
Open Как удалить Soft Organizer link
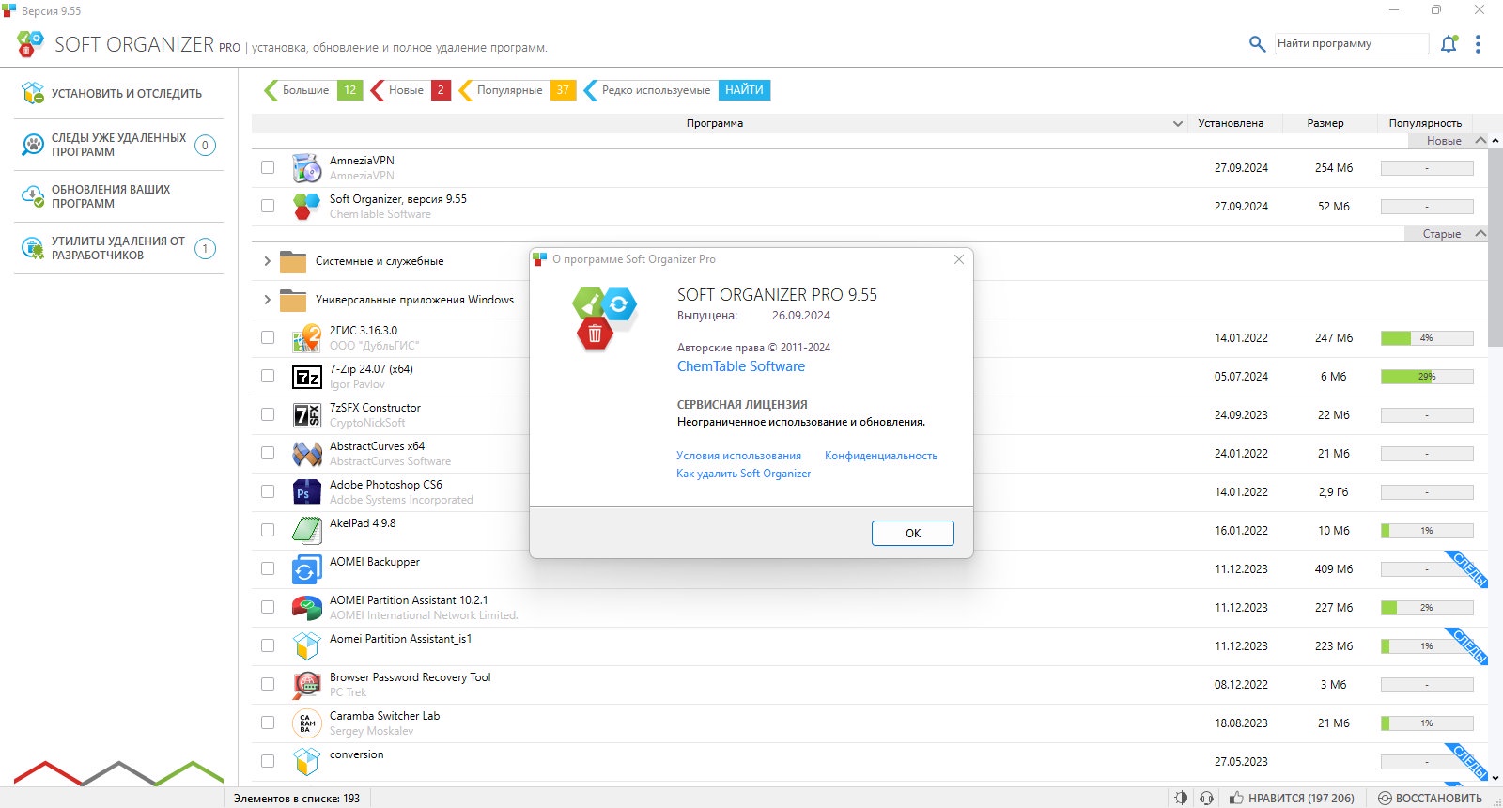tap(743, 474)
